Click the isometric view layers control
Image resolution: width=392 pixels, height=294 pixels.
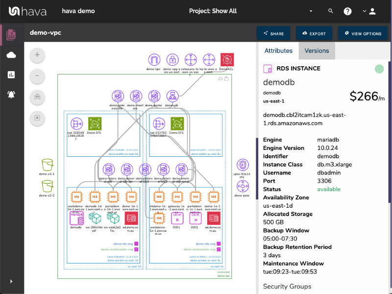pos(37,98)
